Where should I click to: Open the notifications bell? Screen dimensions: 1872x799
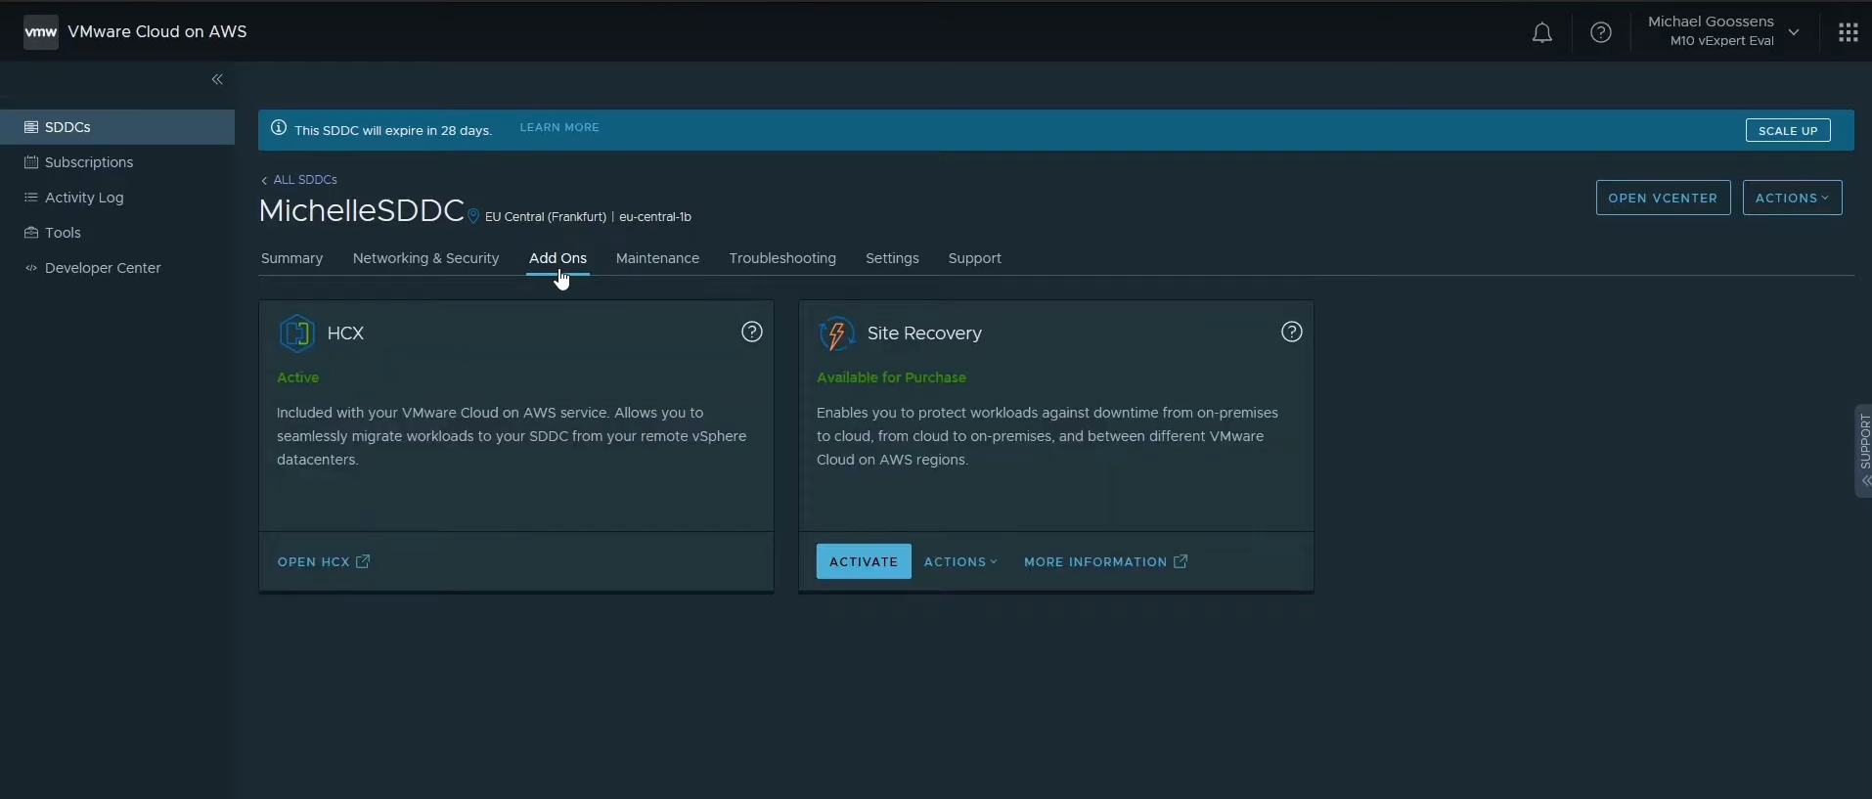1542,33
